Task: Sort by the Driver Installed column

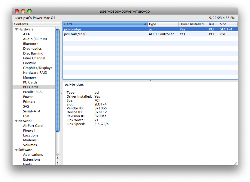Action: (x=193, y=24)
